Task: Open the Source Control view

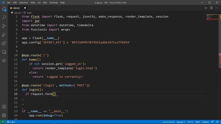Action: click(4, 26)
